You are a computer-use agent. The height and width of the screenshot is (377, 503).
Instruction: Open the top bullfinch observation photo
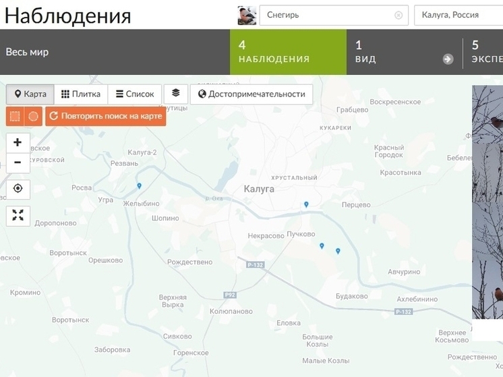click(x=487, y=114)
